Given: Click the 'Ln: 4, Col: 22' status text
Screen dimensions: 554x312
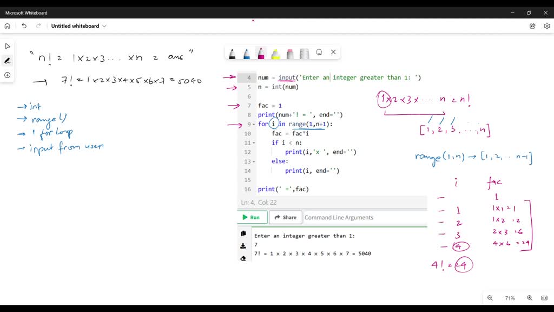Looking at the screenshot, I should [x=259, y=203].
